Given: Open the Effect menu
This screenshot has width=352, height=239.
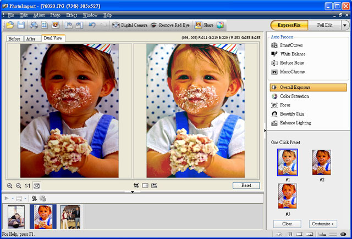Looking at the screenshot, I should point(71,15).
